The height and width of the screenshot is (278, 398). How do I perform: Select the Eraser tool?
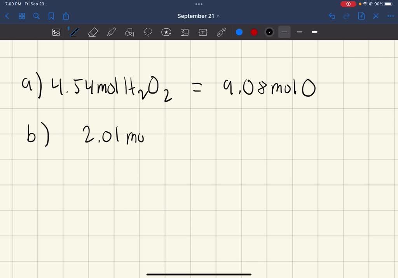click(93, 32)
